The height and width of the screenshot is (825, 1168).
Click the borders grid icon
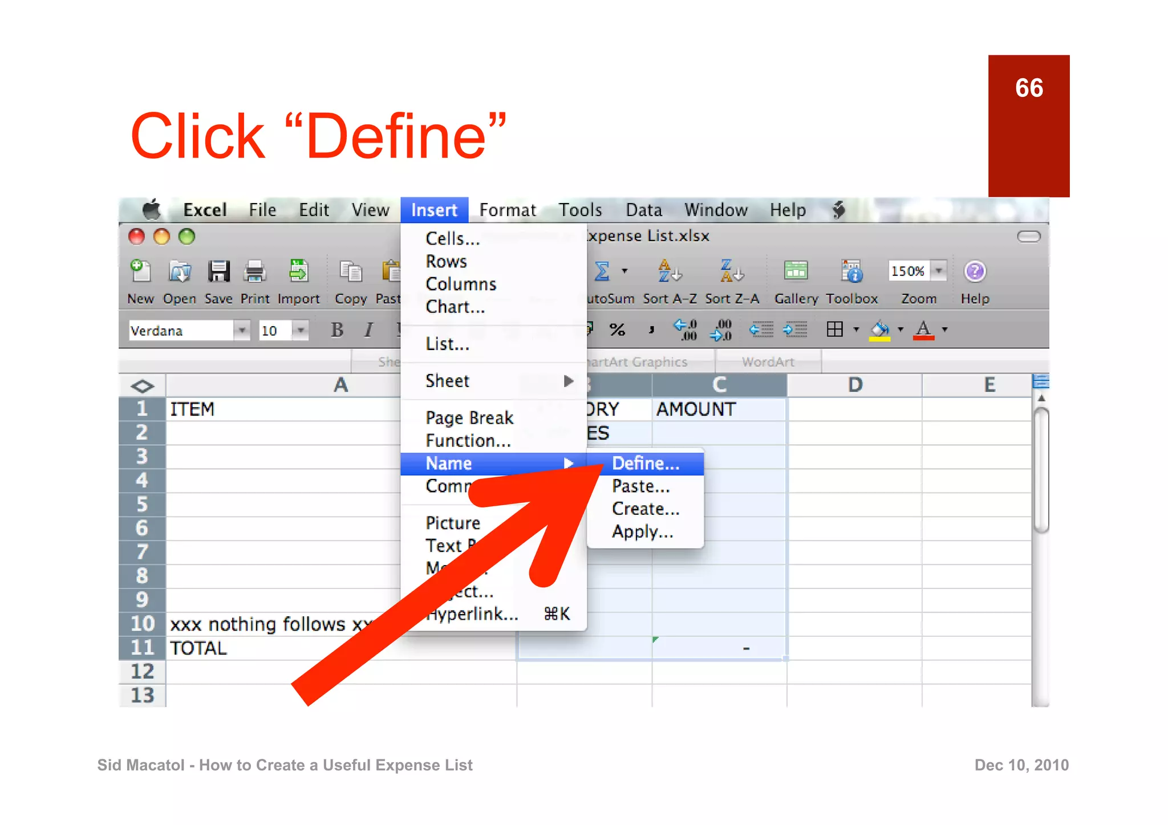pos(834,329)
